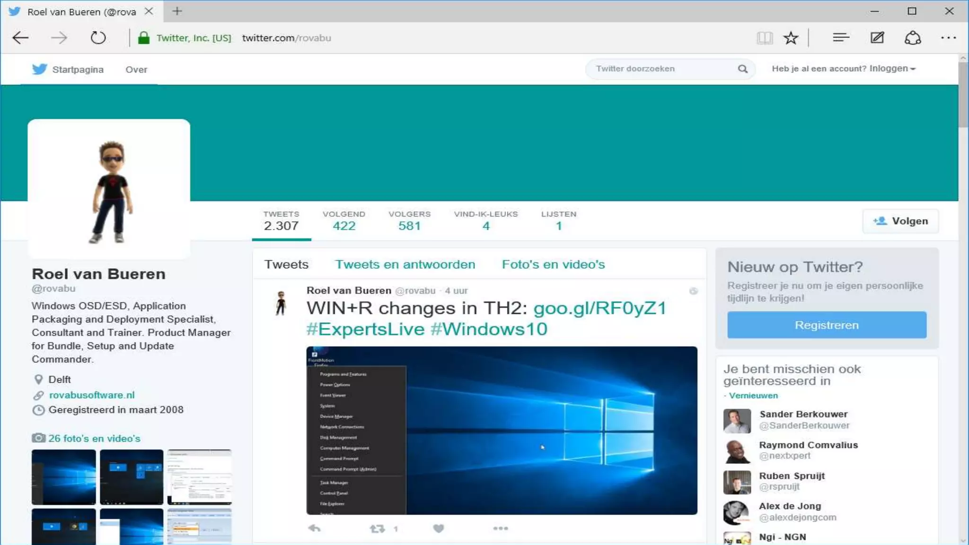
Task: Go back with the browser back arrow
Action: 20,38
